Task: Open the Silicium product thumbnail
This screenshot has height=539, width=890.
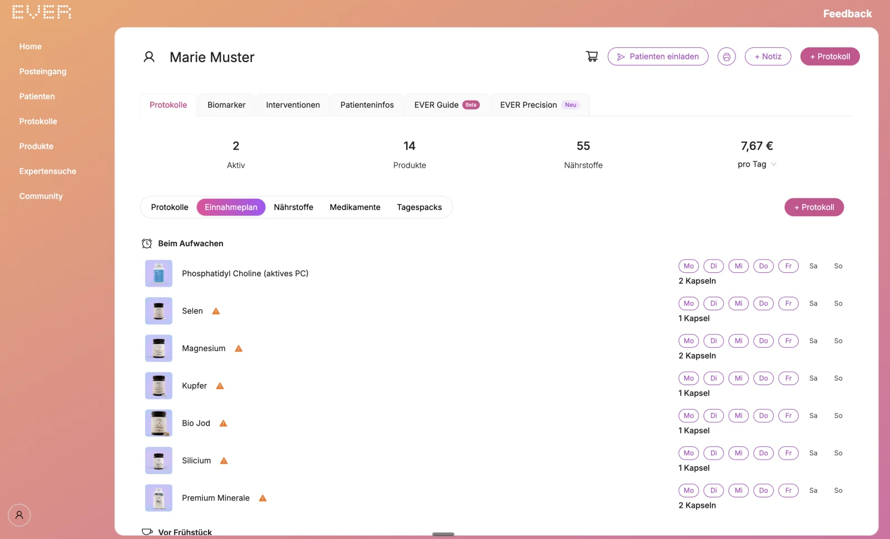Action: coord(159,461)
